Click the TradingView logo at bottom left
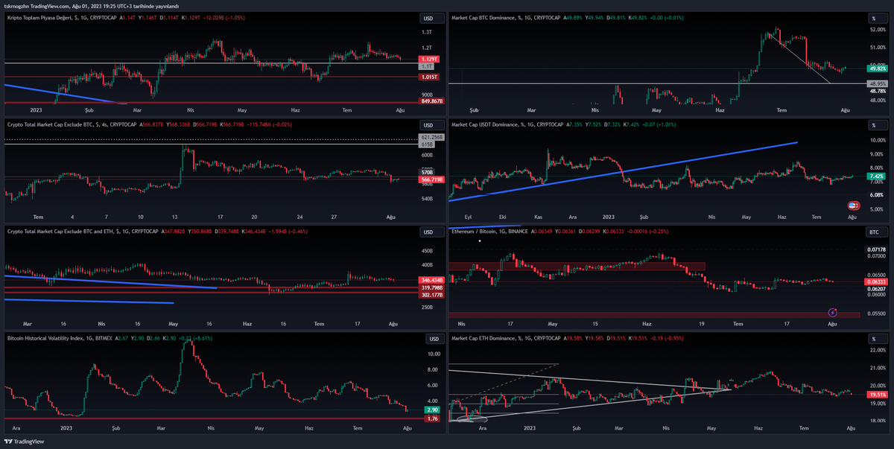Screen dimensions: 894x449 25,442
